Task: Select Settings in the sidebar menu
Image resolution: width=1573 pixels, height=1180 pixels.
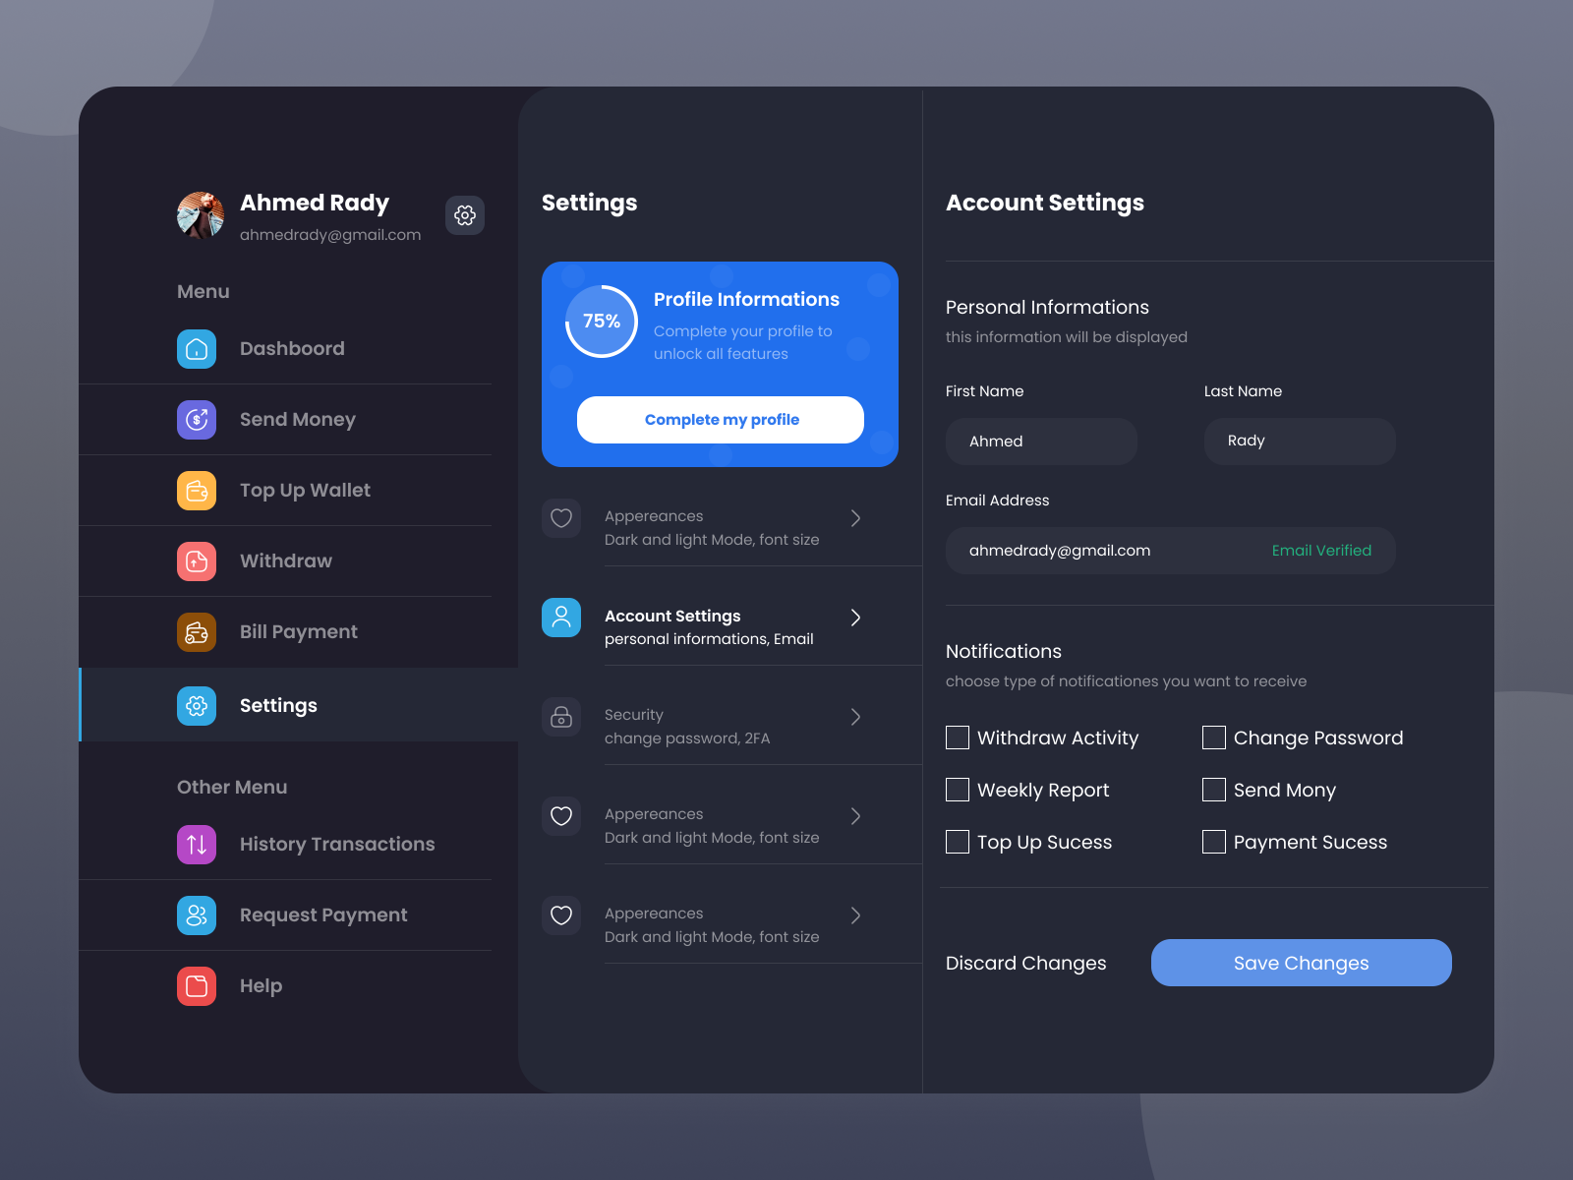Action: click(278, 705)
